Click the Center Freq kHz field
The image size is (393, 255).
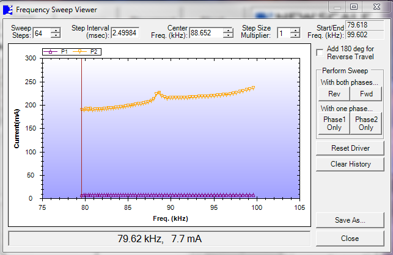pyautogui.click(x=206, y=33)
